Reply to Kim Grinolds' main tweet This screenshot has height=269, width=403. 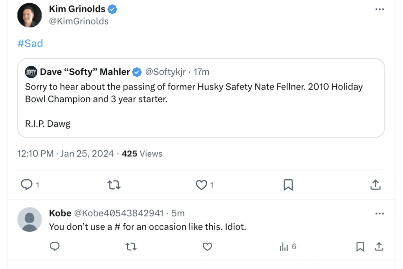click(27, 185)
